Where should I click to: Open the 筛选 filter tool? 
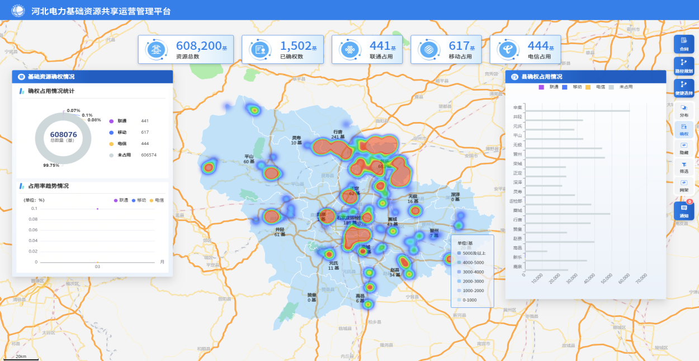[x=684, y=167]
